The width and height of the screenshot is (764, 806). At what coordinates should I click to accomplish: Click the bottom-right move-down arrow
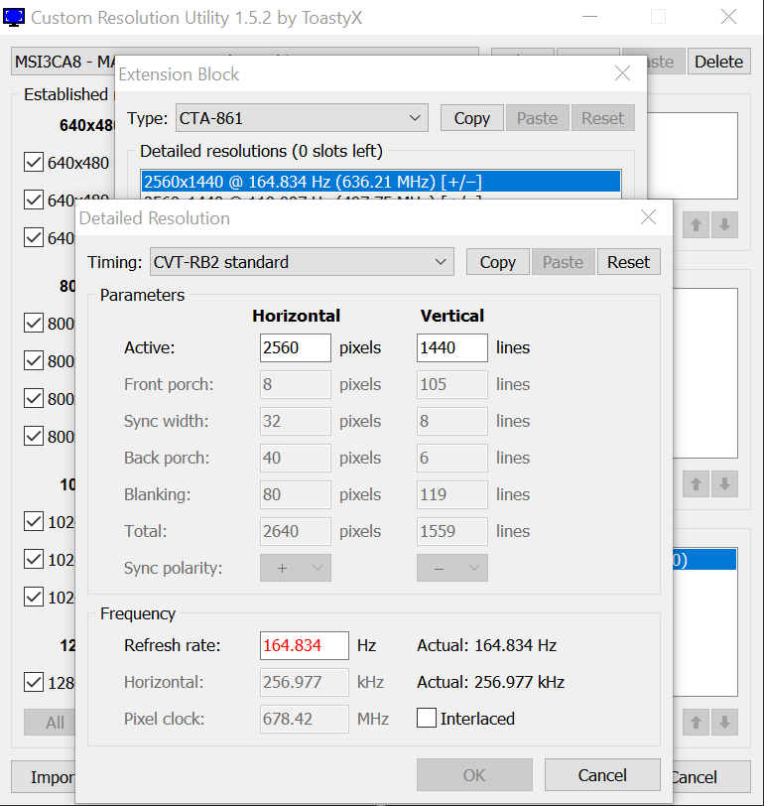(725, 722)
